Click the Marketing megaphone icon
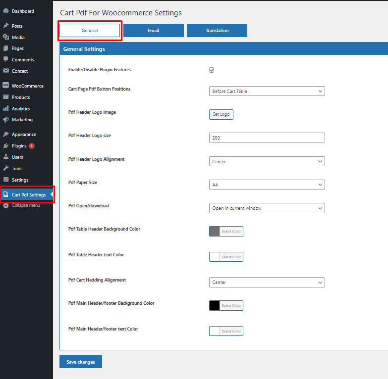The height and width of the screenshot is (379, 388). [x=5, y=119]
